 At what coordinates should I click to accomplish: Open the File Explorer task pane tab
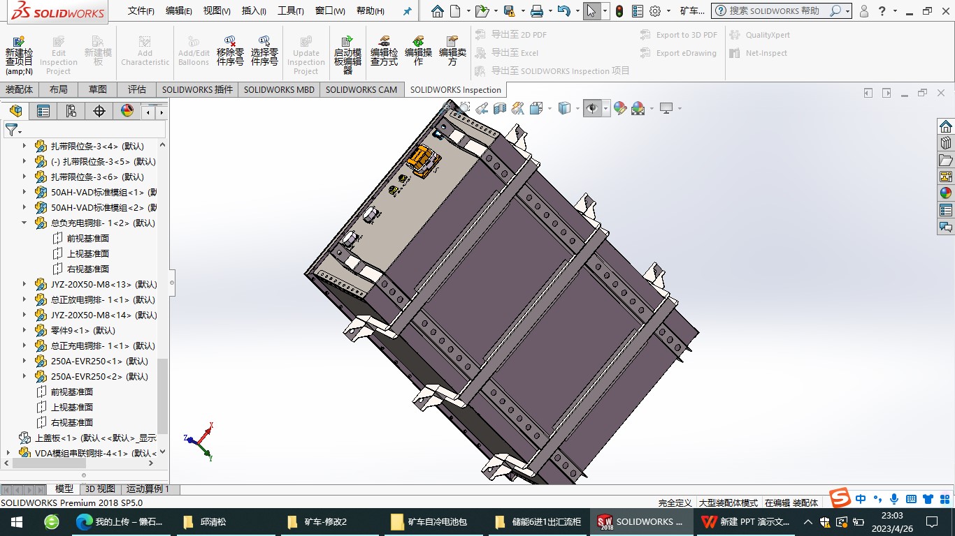point(946,160)
